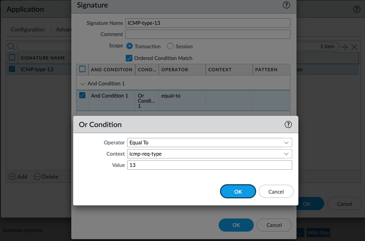365x241 pixels.
Task: Uncheck the And Condition 1 row checkbox
Action: tap(83, 96)
